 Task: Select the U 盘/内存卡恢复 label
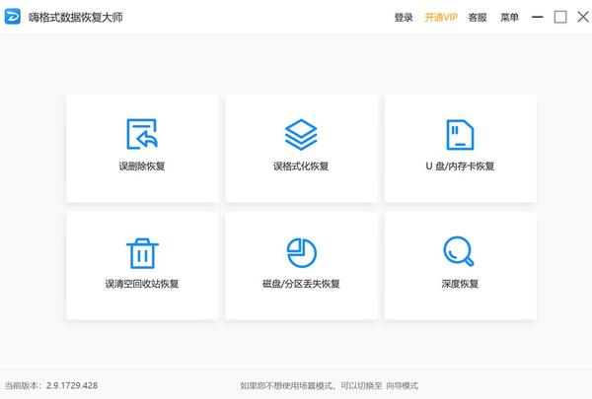[x=460, y=166]
